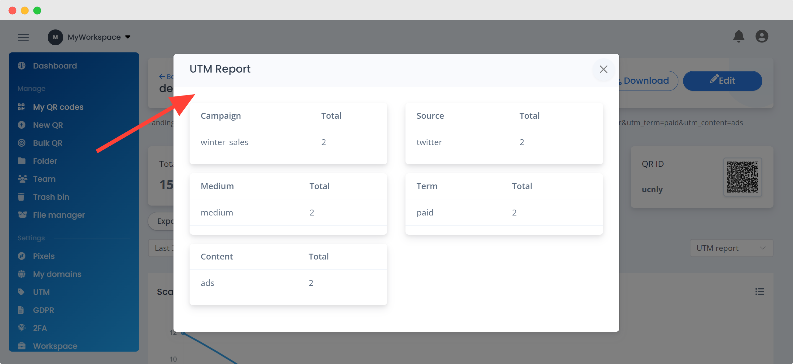Open the hamburger navigation menu

pyautogui.click(x=23, y=37)
